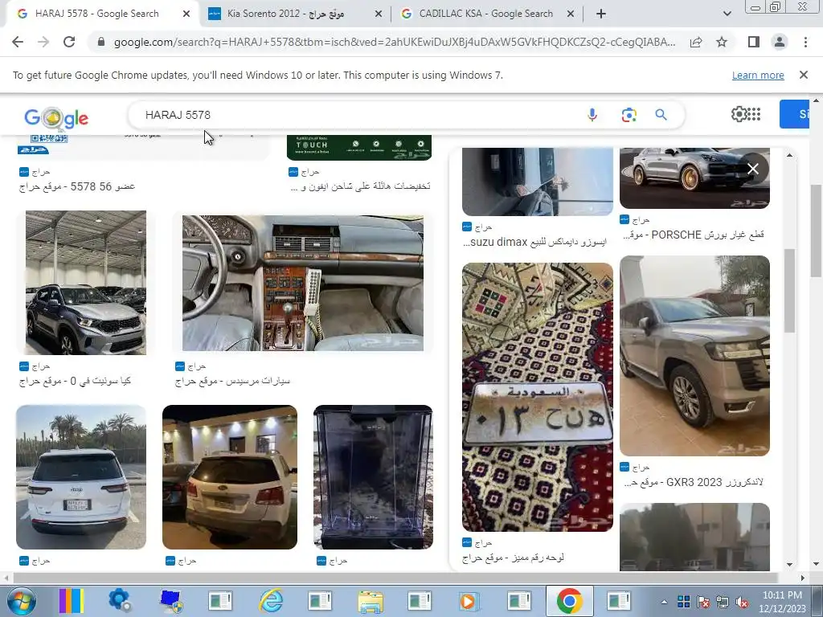The image size is (823, 617).
Task: Open the Learn more link
Action: pyautogui.click(x=758, y=75)
